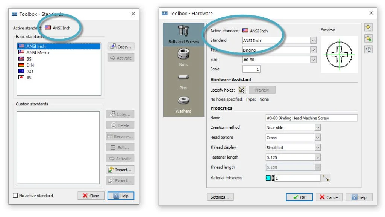Click the Name field for the screw

tap(311, 118)
